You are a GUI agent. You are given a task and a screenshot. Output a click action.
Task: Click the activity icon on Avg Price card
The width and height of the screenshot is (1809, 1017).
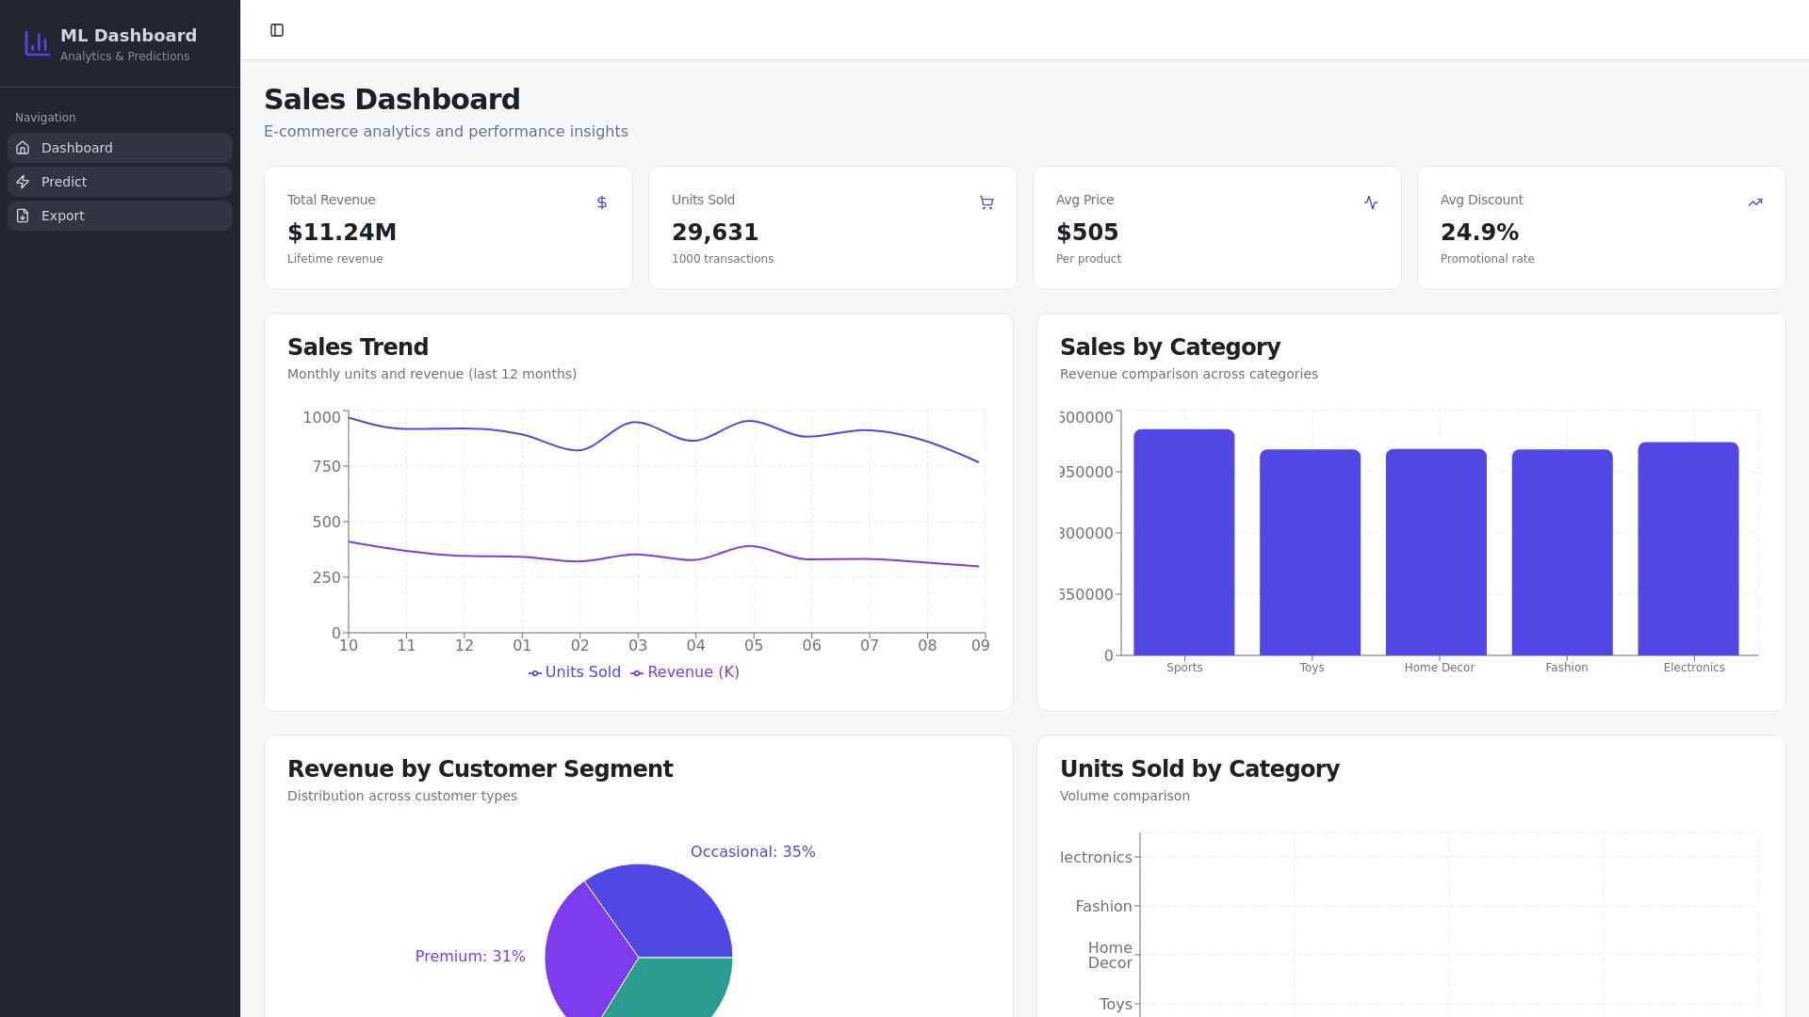click(1371, 202)
